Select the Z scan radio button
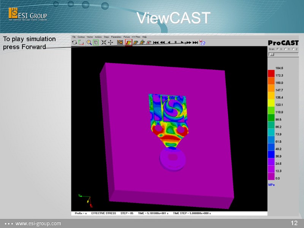The image size is (304, 228). point(293,49)
